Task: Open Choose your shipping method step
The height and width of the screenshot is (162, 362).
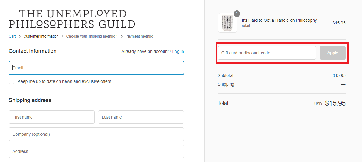Action: click(92, 36)
